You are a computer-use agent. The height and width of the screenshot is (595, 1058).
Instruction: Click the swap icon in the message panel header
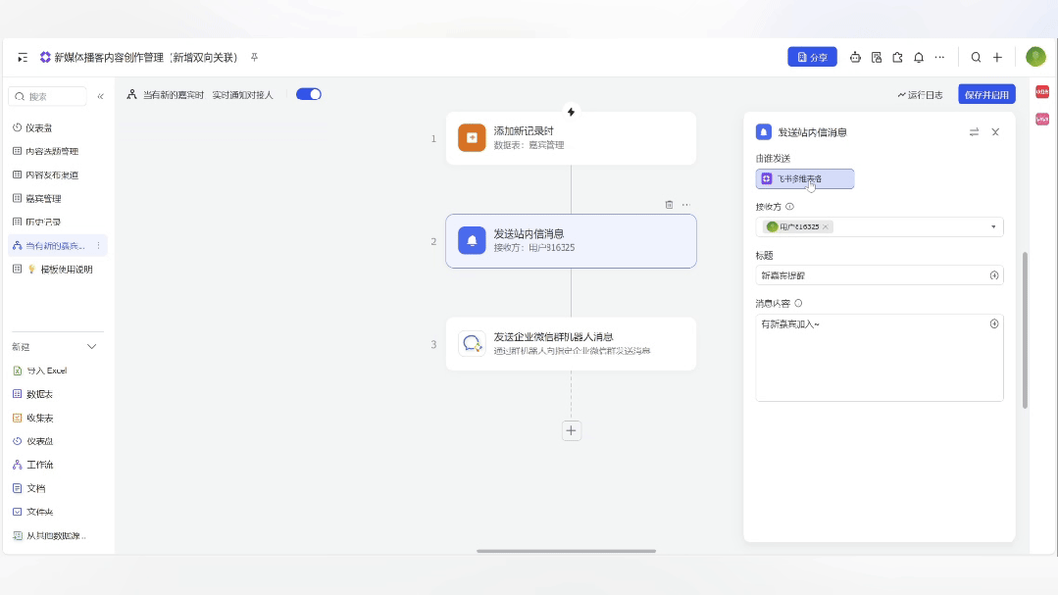[973, 131]
